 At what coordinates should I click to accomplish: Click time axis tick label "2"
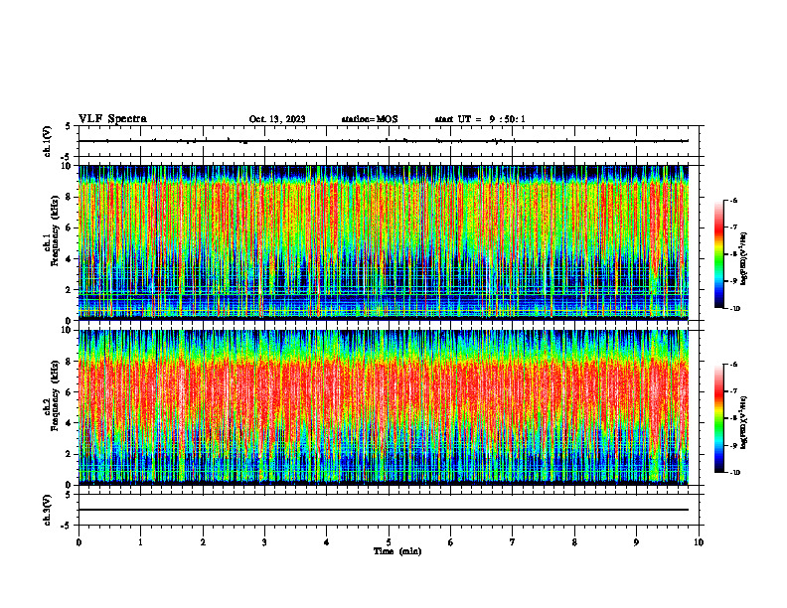[203, 542]
